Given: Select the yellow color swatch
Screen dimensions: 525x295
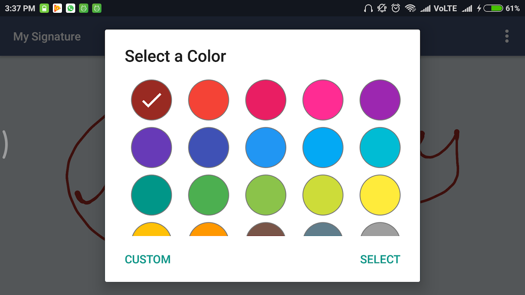Looking at the screenshot, I should coord(380,195).
